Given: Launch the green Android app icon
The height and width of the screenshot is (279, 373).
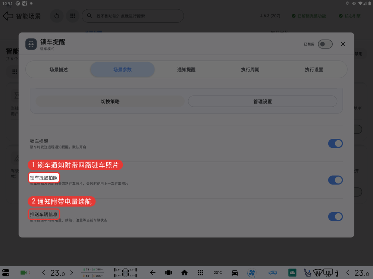Looking at the screenshot, I should coord(292,273).
